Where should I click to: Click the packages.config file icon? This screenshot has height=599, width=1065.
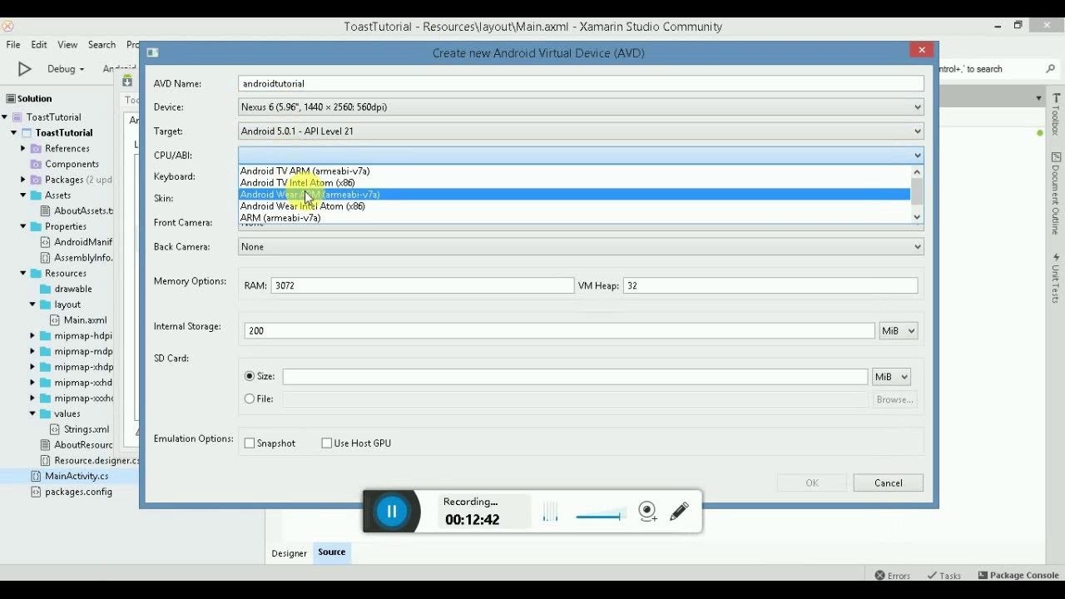36,492
